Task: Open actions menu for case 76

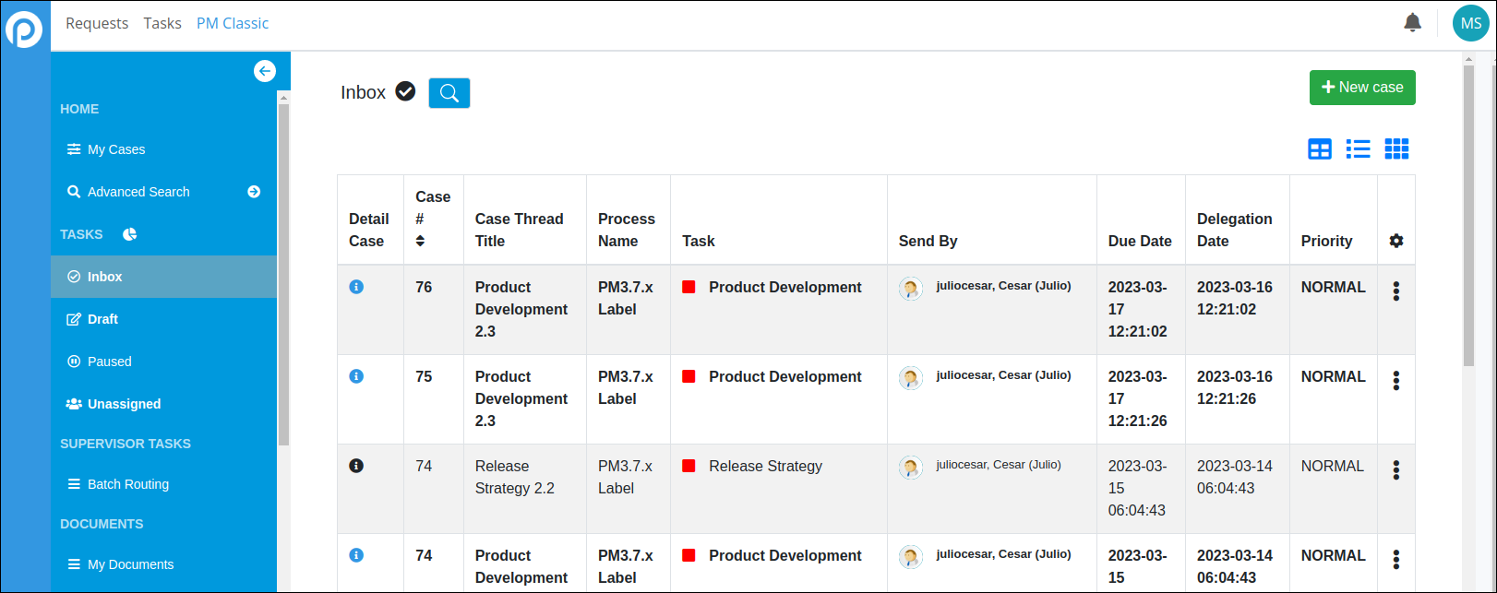Action: [x=1395, y=291]
